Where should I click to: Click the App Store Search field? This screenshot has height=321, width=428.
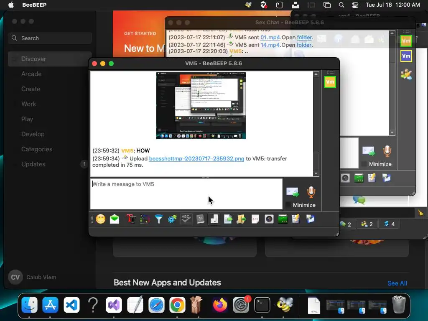[x=50, y=38]
